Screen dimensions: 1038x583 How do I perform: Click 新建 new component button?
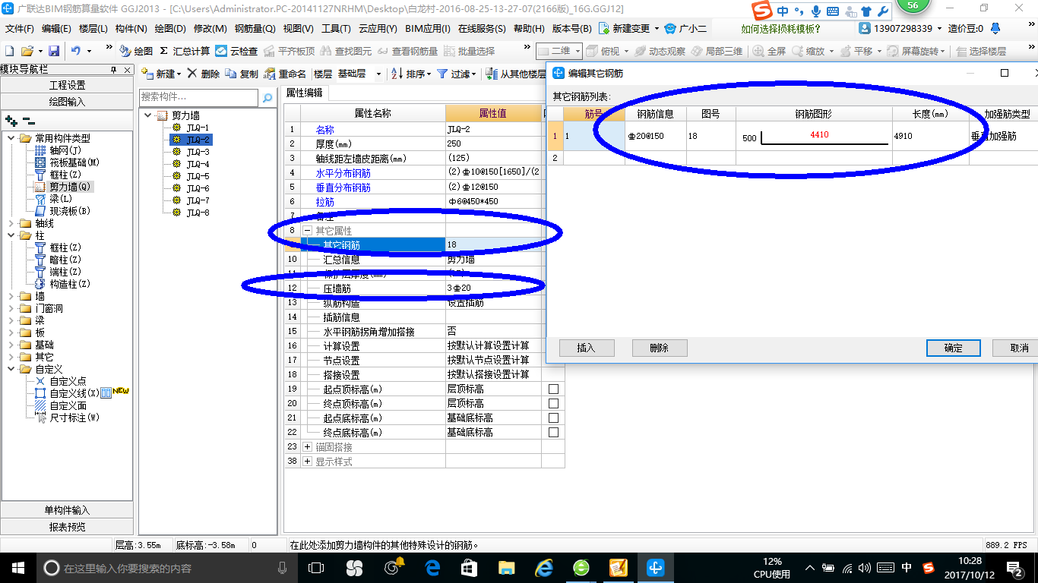(161, 74)
